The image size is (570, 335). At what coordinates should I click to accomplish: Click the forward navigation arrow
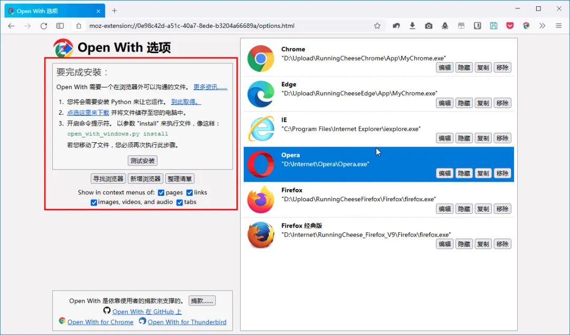[x=27, y=26]
